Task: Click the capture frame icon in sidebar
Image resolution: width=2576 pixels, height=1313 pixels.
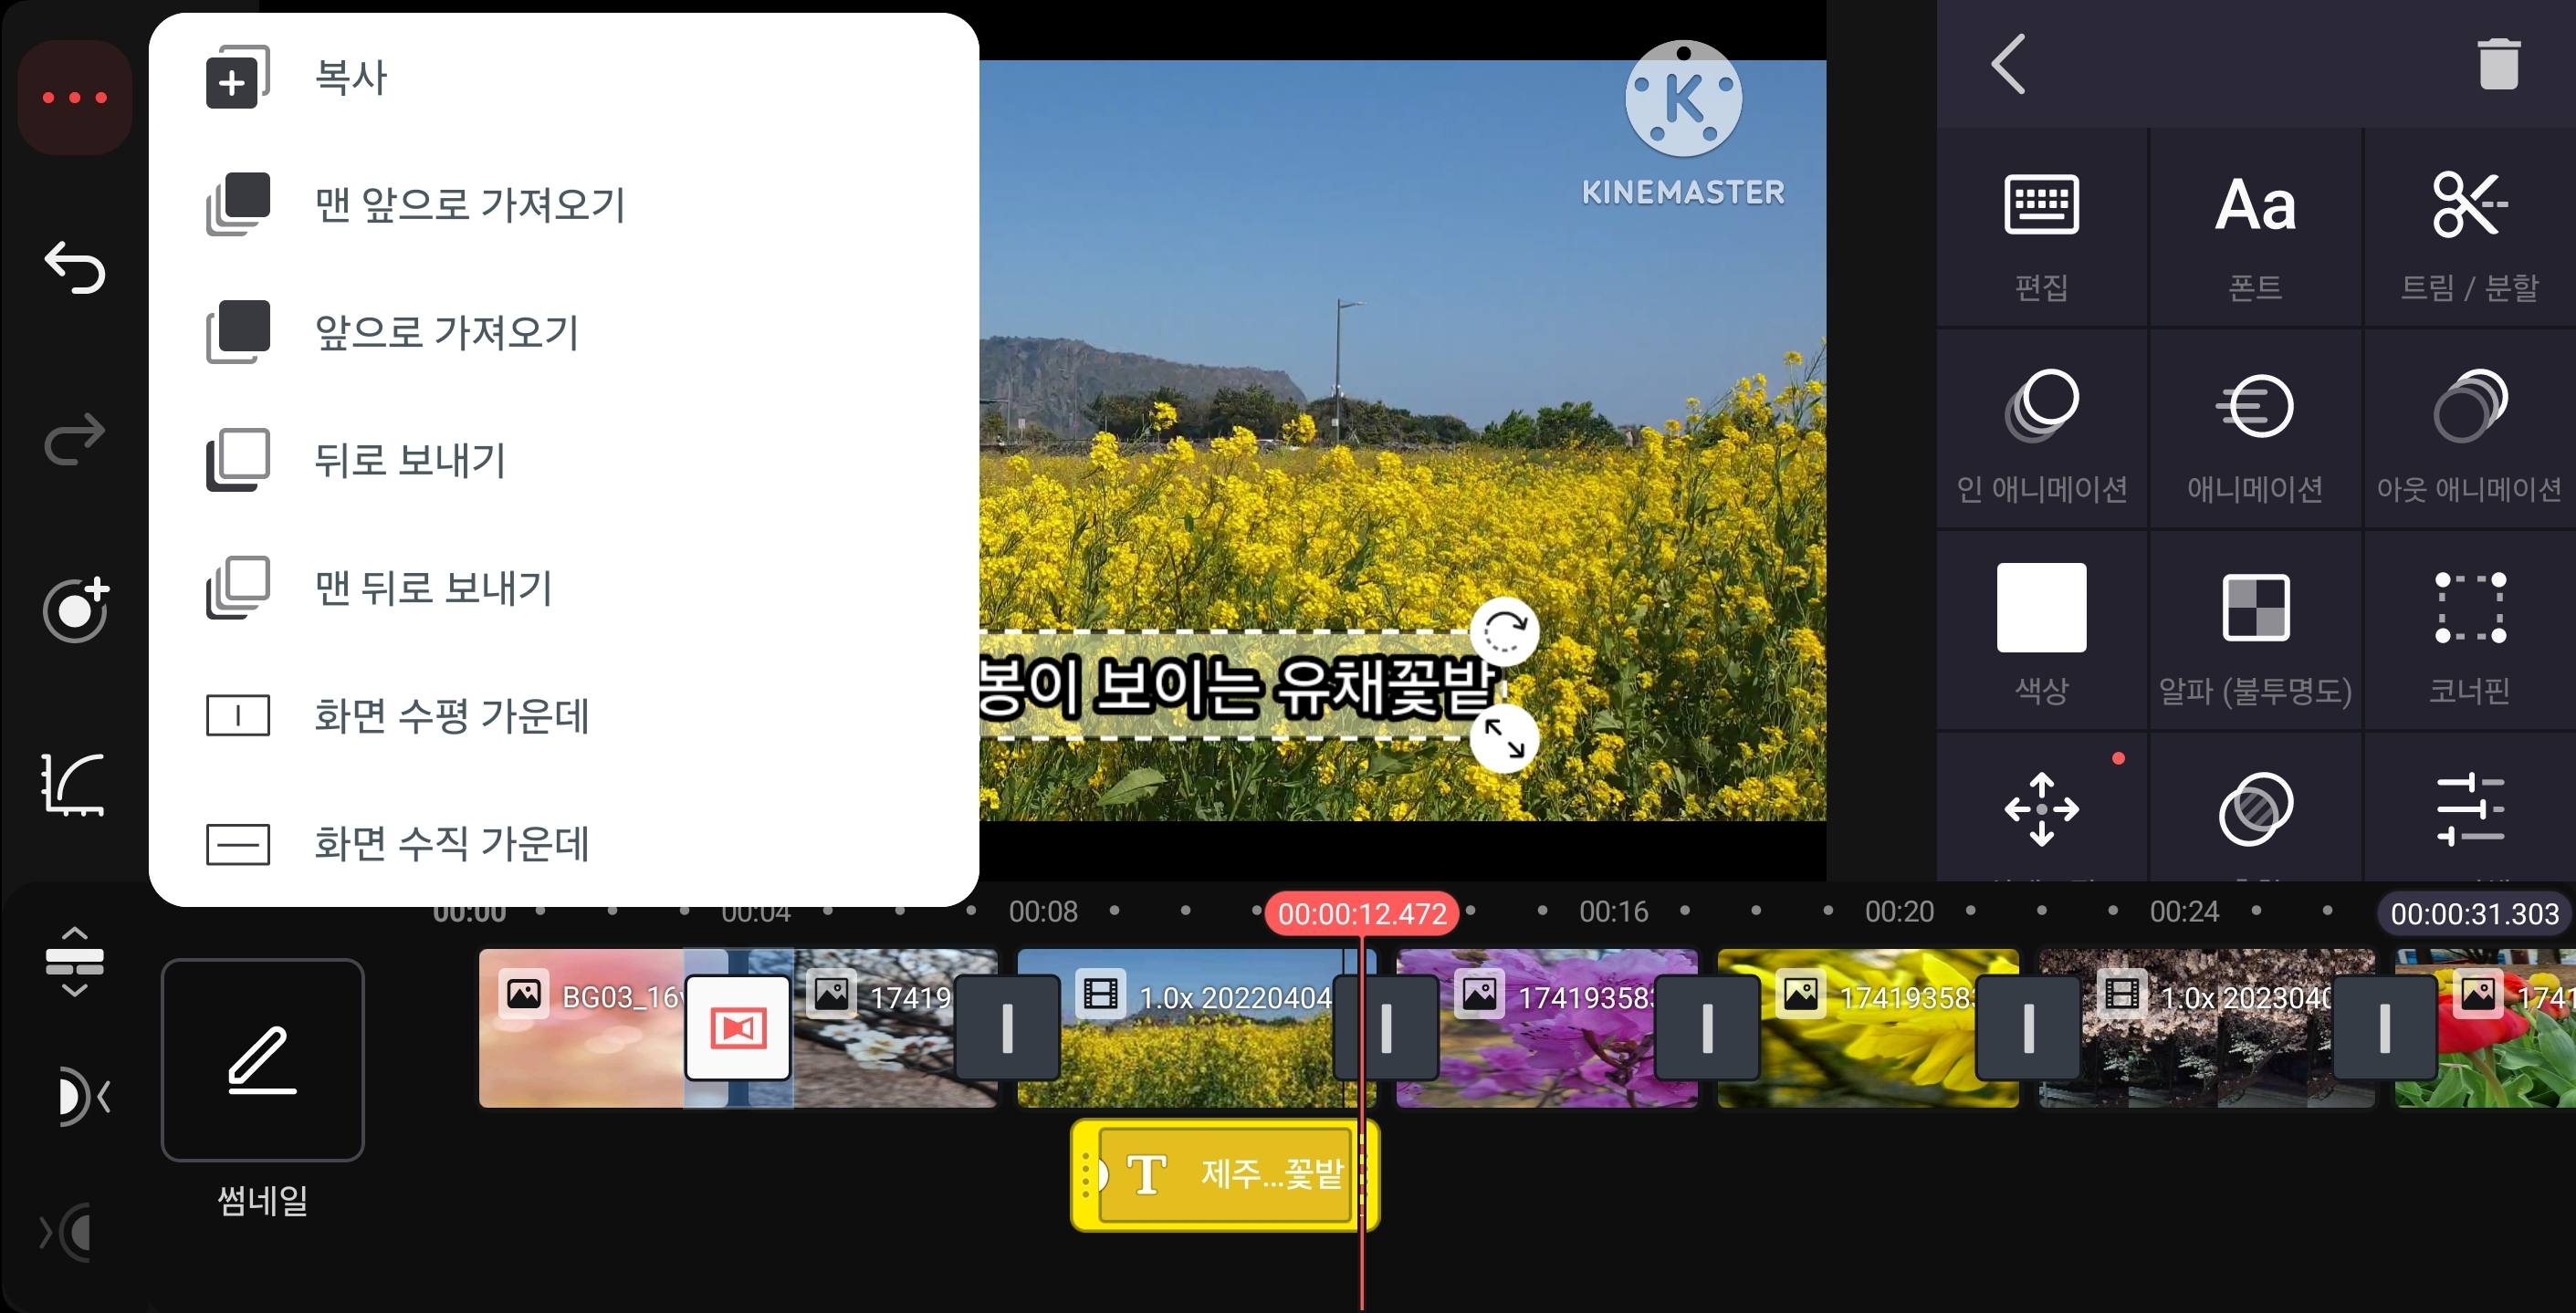Action: (75, 608)
